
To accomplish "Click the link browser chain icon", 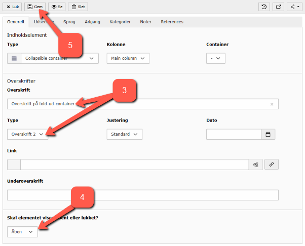I will point(272,165).
